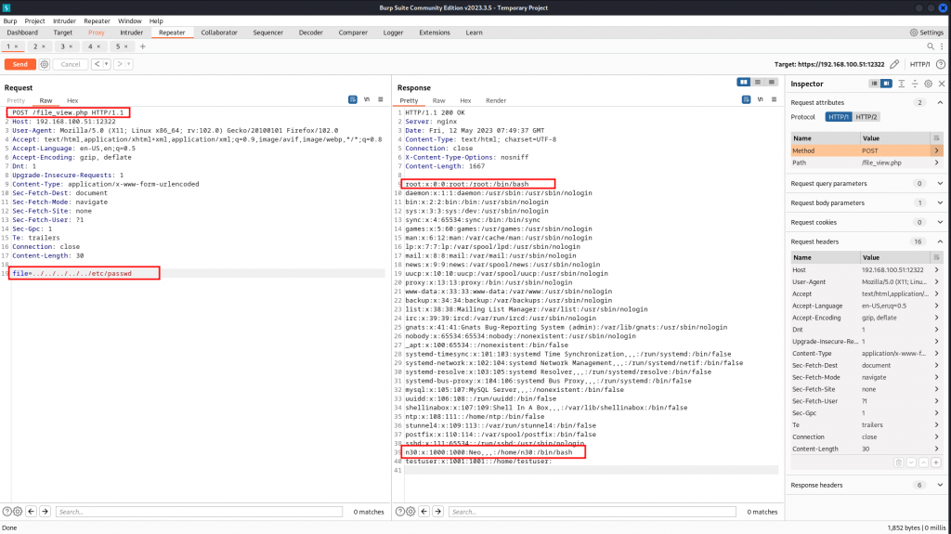The height and width of the screenshot is (534, 951).
Task: Jump to previous match in Request search
Action: click(x=31, y=512)
